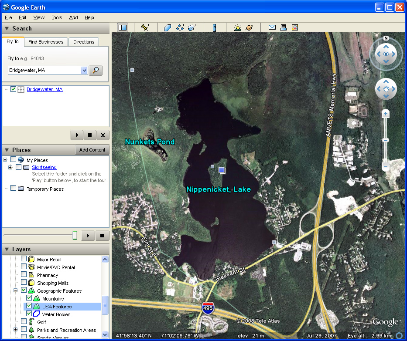
Task: Click the Places tour slider thumb
Action: (x=75, y=235)
